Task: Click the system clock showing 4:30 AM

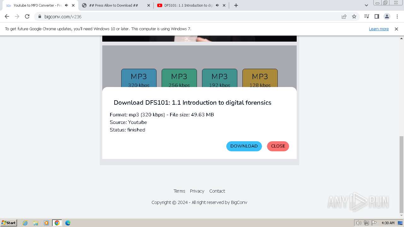Action: point(388,223)
